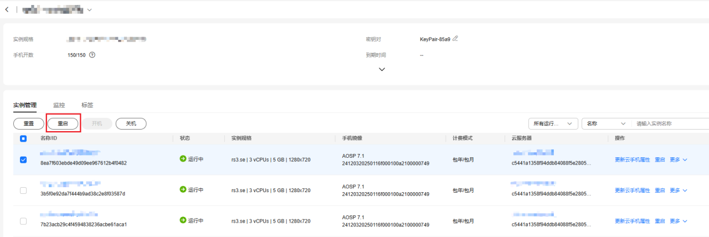This screenshot has width=709, height=237.
Task: Click the running status icon in first row
Action: 183,159
